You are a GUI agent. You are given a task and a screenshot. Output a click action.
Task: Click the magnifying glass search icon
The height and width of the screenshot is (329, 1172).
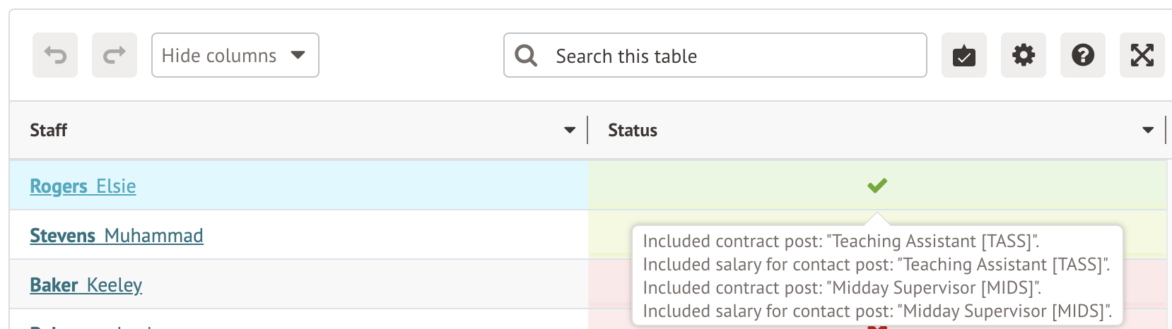coord(526,55)
